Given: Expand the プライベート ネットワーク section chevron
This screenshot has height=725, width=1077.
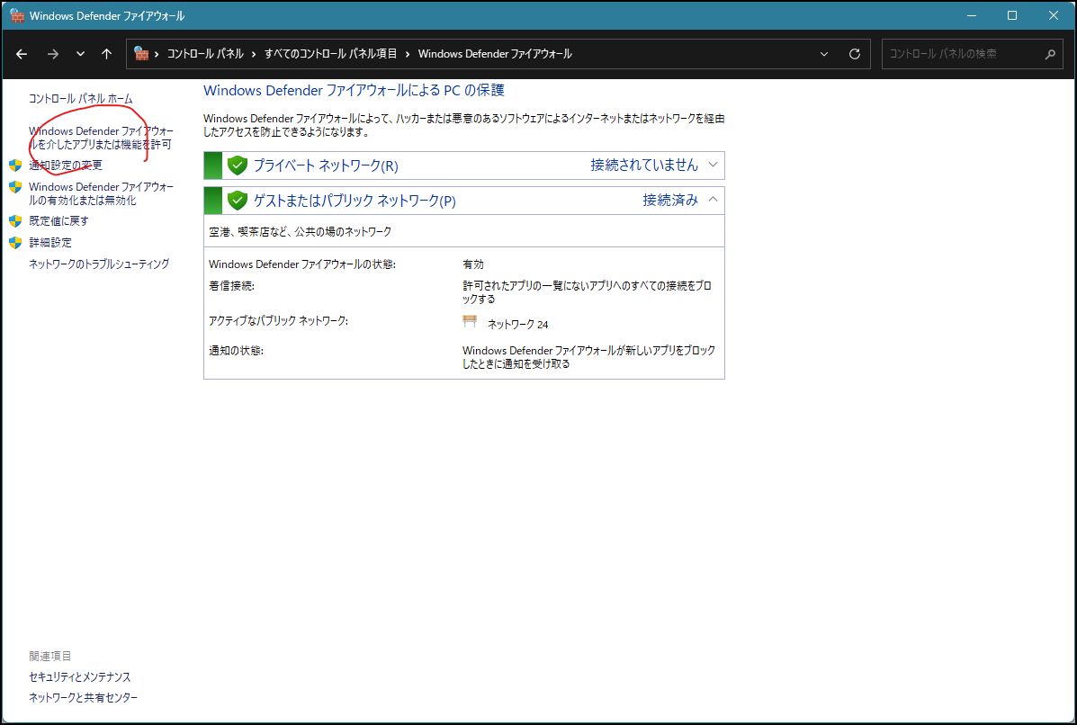Looking at the screenshot, I should tap(713, 165).
